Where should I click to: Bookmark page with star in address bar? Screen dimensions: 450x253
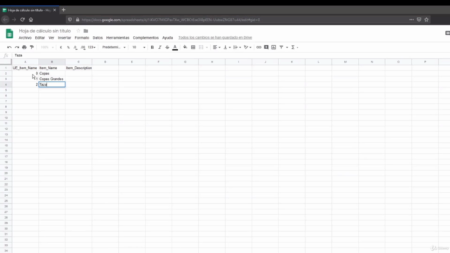pyautogui.click(x=427, y=20)
